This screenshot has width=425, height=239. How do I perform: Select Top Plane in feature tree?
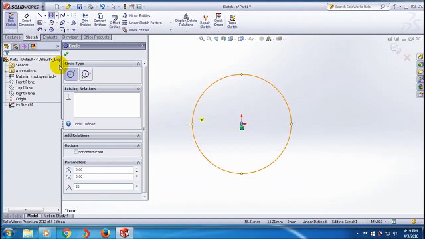(x=24, y=88)
